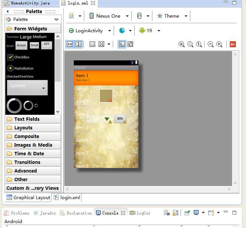This screenshot has height=228, width=246.
Task: Open the Javadoc view tab
Action: pyautogui.click(x=45, y=213)
